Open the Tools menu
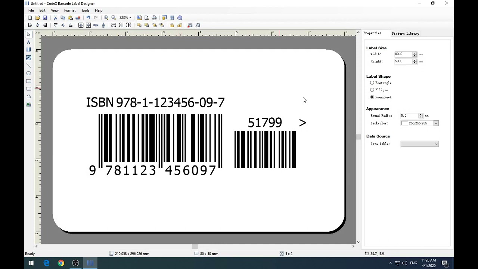 [85, 10]
